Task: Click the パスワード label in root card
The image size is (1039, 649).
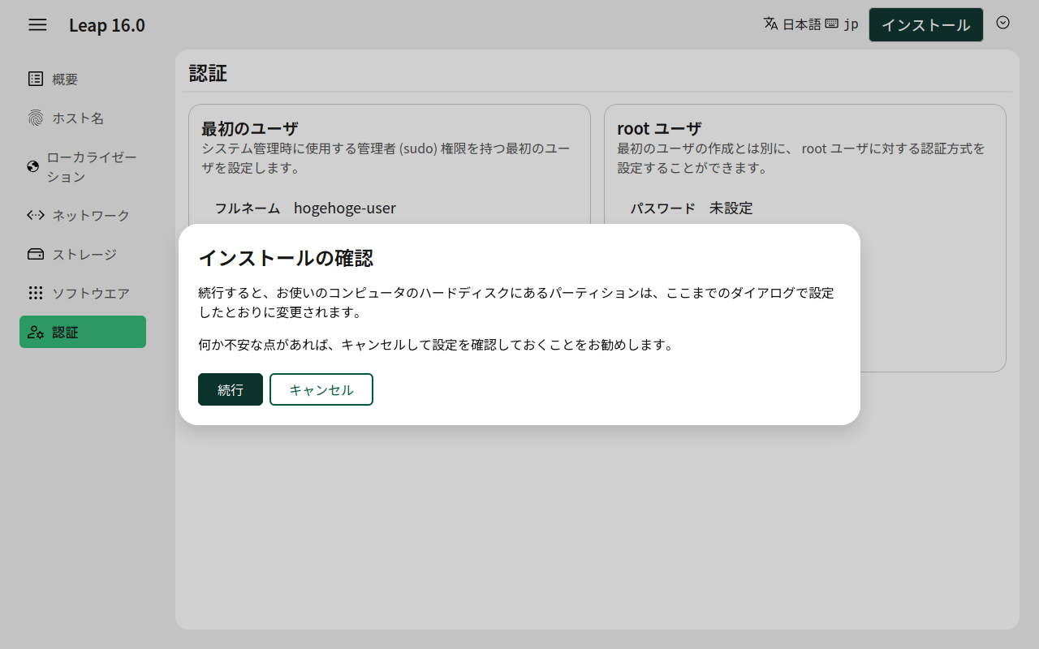Action: point(663,208)
